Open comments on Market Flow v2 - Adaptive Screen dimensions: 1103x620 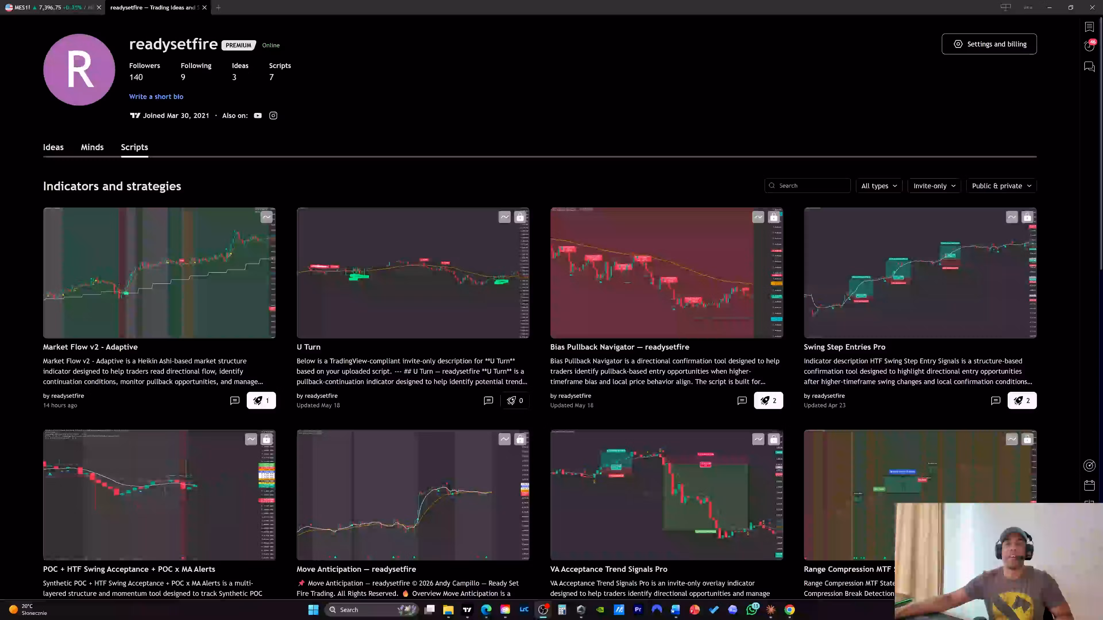pyautogui.click(x=235, y=400)
